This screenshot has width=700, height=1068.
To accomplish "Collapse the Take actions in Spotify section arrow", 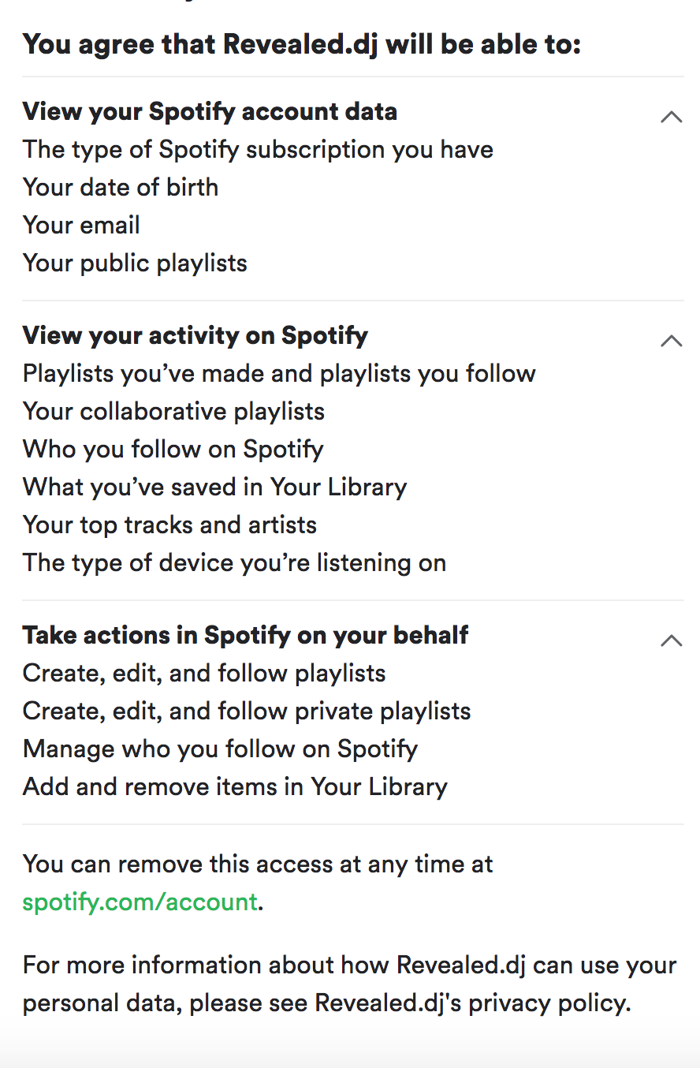I will click(671, 640).
